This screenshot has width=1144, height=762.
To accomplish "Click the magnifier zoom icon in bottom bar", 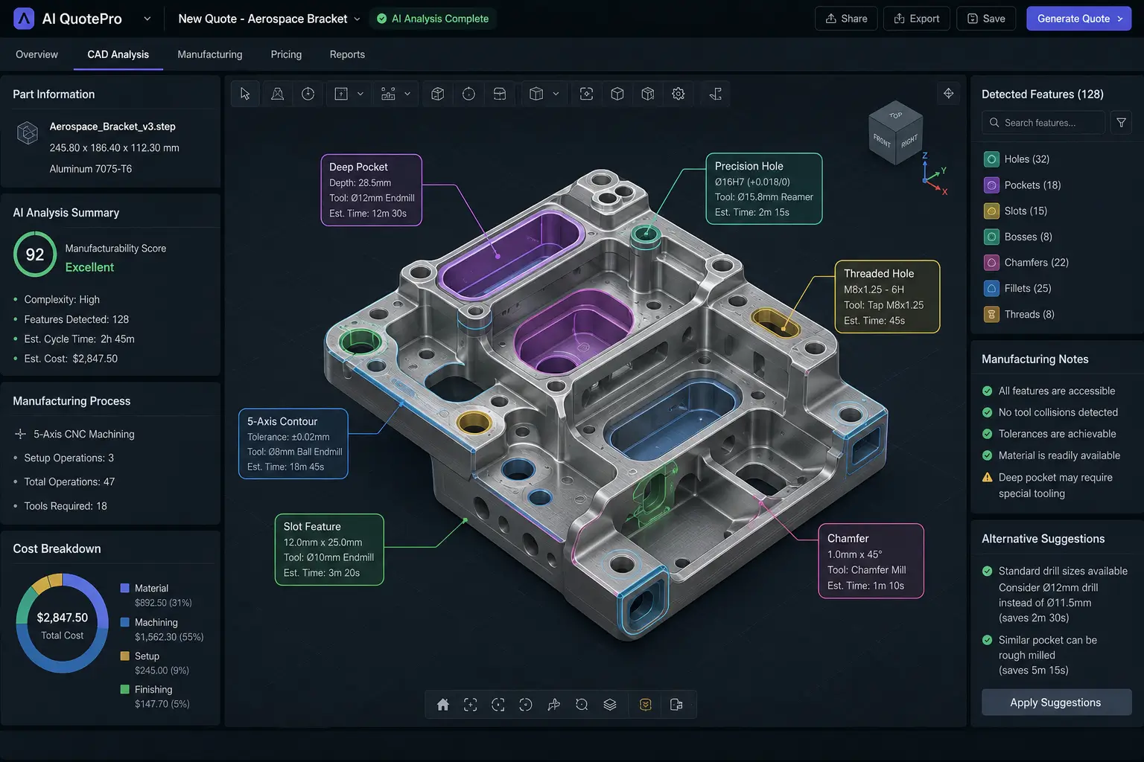I will 582,705.
